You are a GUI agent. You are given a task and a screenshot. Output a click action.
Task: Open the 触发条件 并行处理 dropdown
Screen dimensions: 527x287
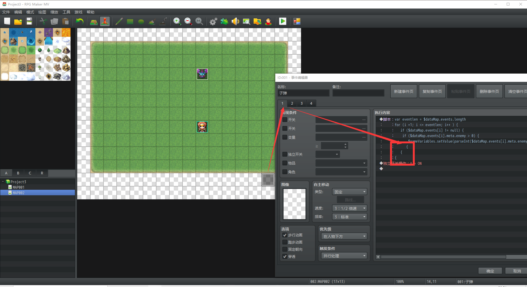point(344,256)
